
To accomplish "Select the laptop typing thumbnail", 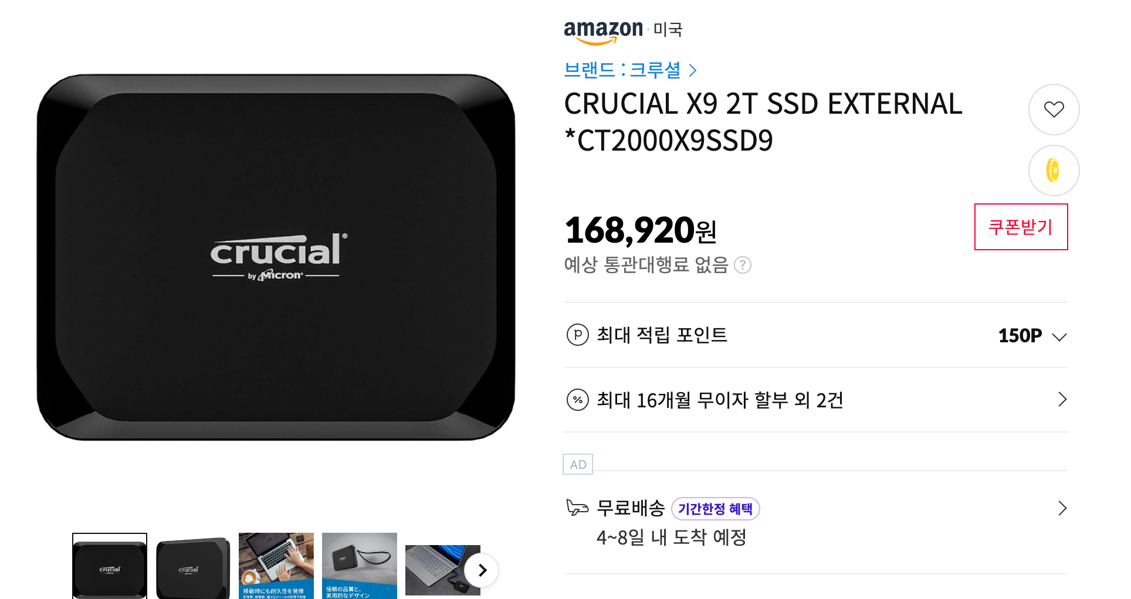I will pyautogui.click(x=276, y=566).
